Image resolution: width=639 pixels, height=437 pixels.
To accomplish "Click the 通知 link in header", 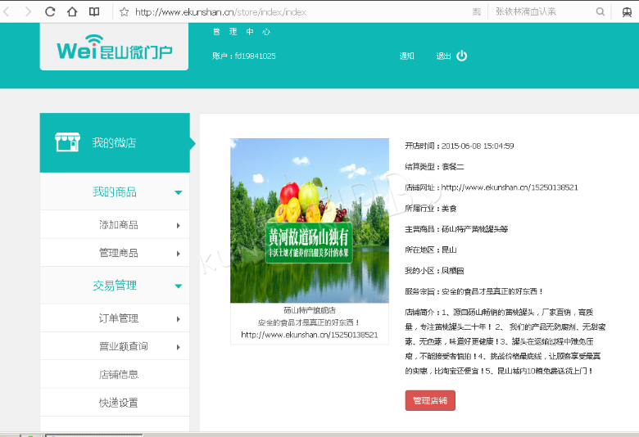I will click(x=407, y=56).
